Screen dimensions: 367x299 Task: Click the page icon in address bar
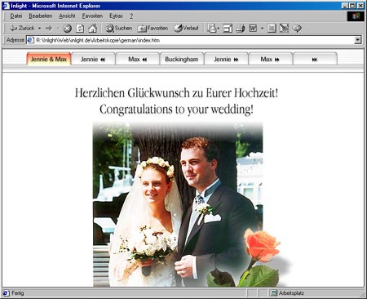(x=30, y=40)
